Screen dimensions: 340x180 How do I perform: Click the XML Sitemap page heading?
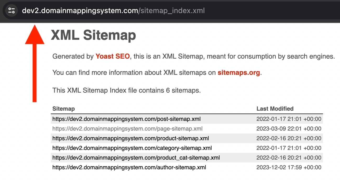94,35
